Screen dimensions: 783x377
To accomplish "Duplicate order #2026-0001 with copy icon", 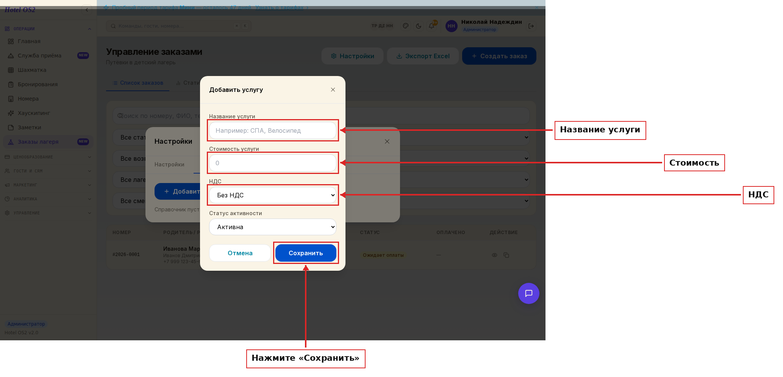I will [x=506, y=255].
